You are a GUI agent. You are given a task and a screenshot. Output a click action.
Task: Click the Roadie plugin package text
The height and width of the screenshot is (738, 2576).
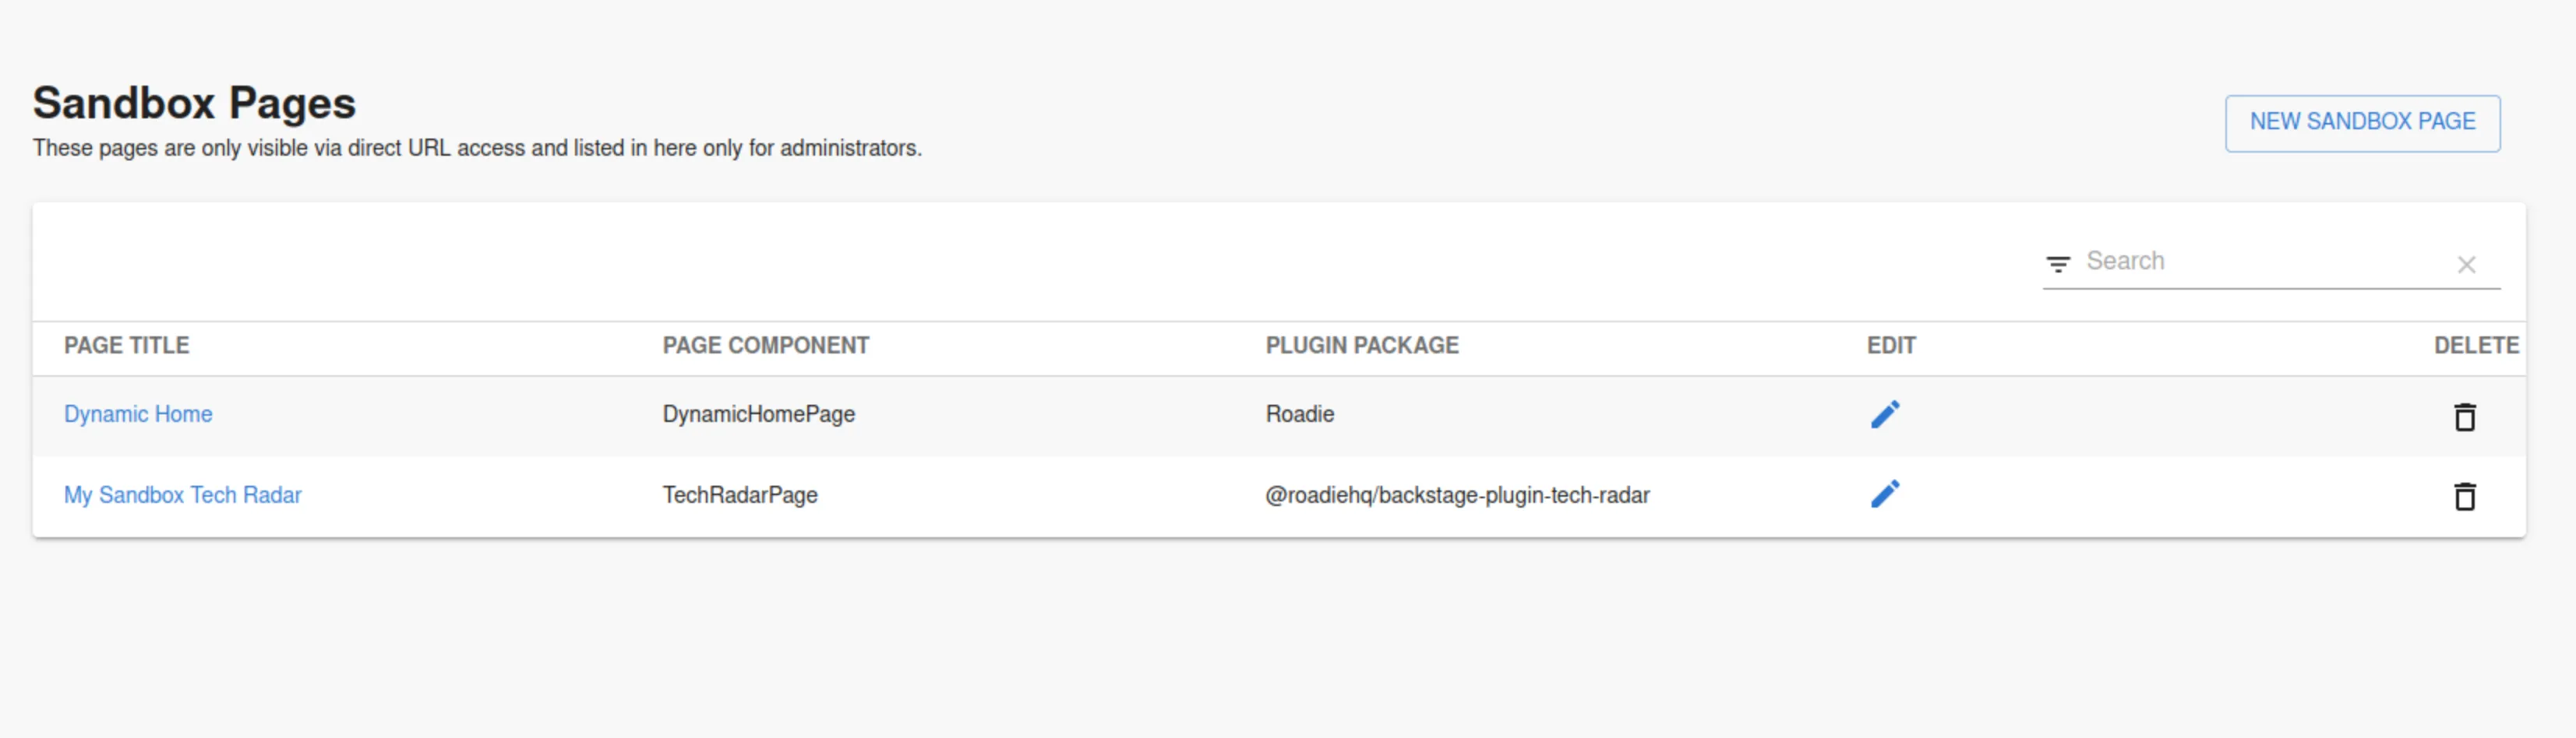pyautogui.click(x=1298, y=413)
